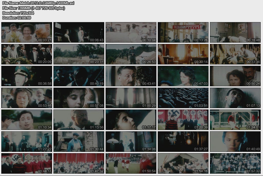Select the frame stamped 00:33:36
The width and height of the screenshot is (263, 176).
click(235, 54)
